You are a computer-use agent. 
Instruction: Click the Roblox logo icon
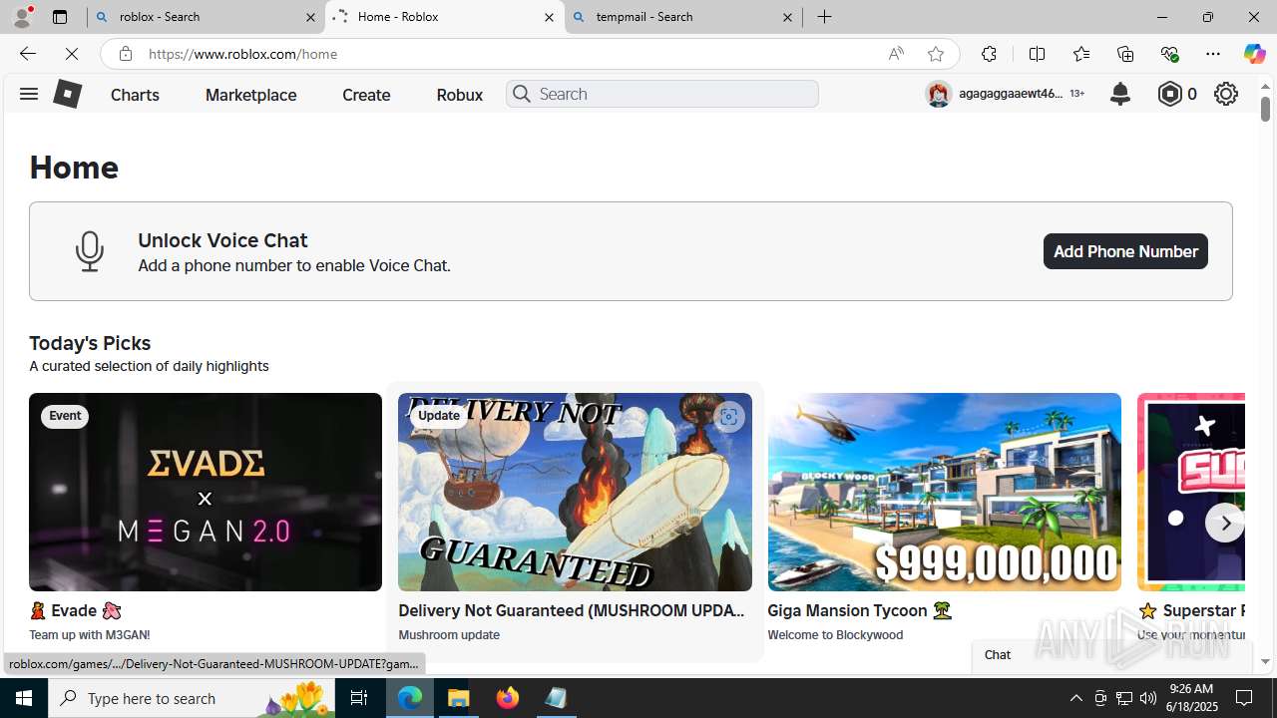point(67,94)
